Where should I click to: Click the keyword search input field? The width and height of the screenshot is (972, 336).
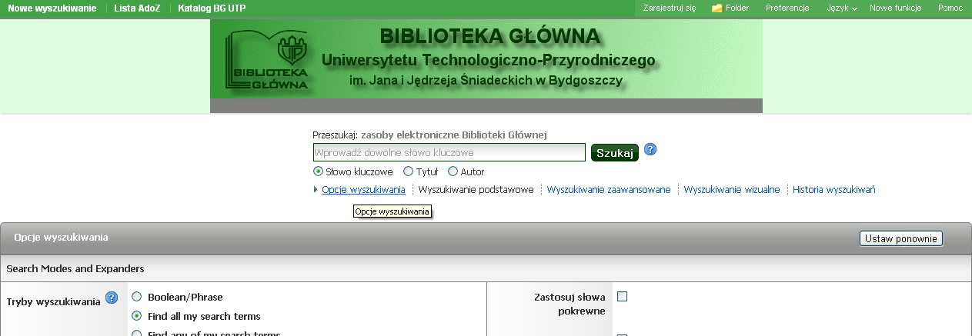449,152
